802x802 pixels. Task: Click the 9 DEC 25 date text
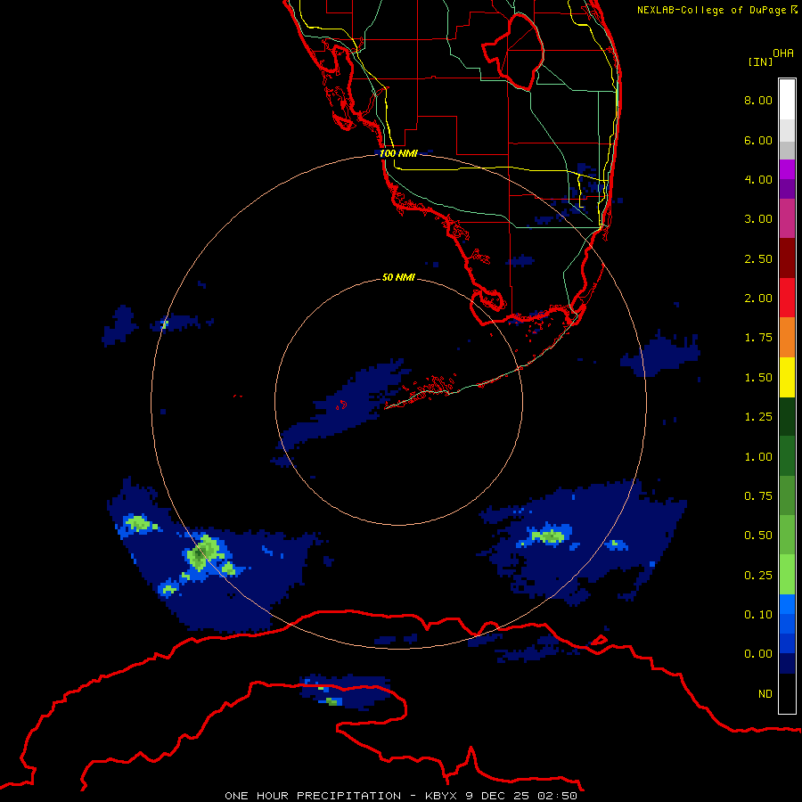[x=498, y=796]
